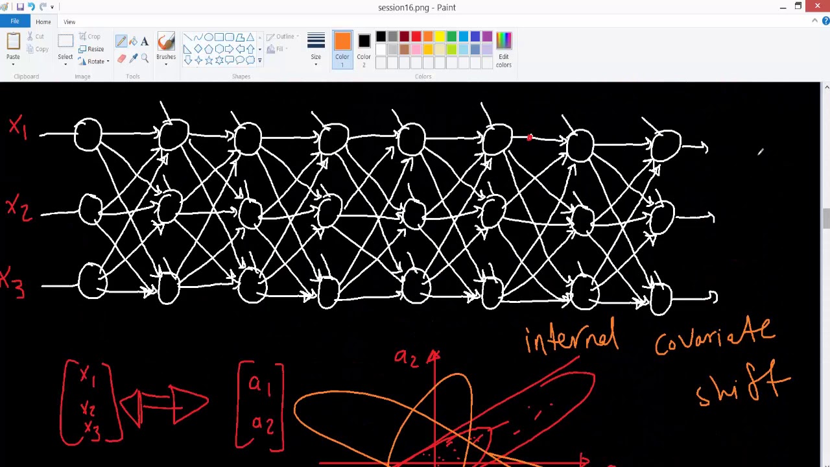The image size is (830, 467).
Task: Select the Text tool
Action: point(145,42)
